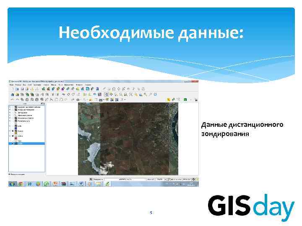
Task: Open PowerPoint from the taskbar
Action: click(55, 184)
